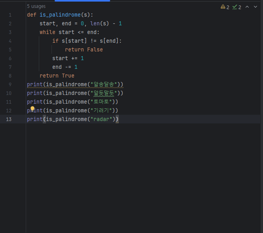Click the "기러기" string literal
Viewport: 263px width, 233px height.
point(101,110)
